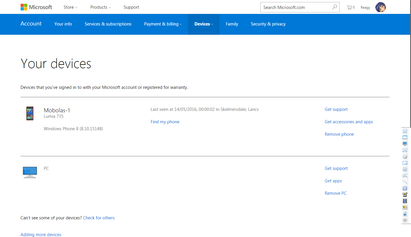Click the region-with-handles capture icon in side toolbar
411x237 pixels.
click(x=405, y=150)
